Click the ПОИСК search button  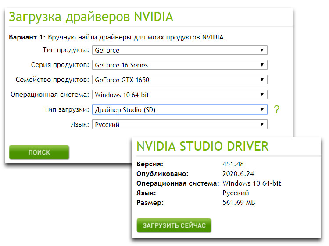[x=39, y=152]
